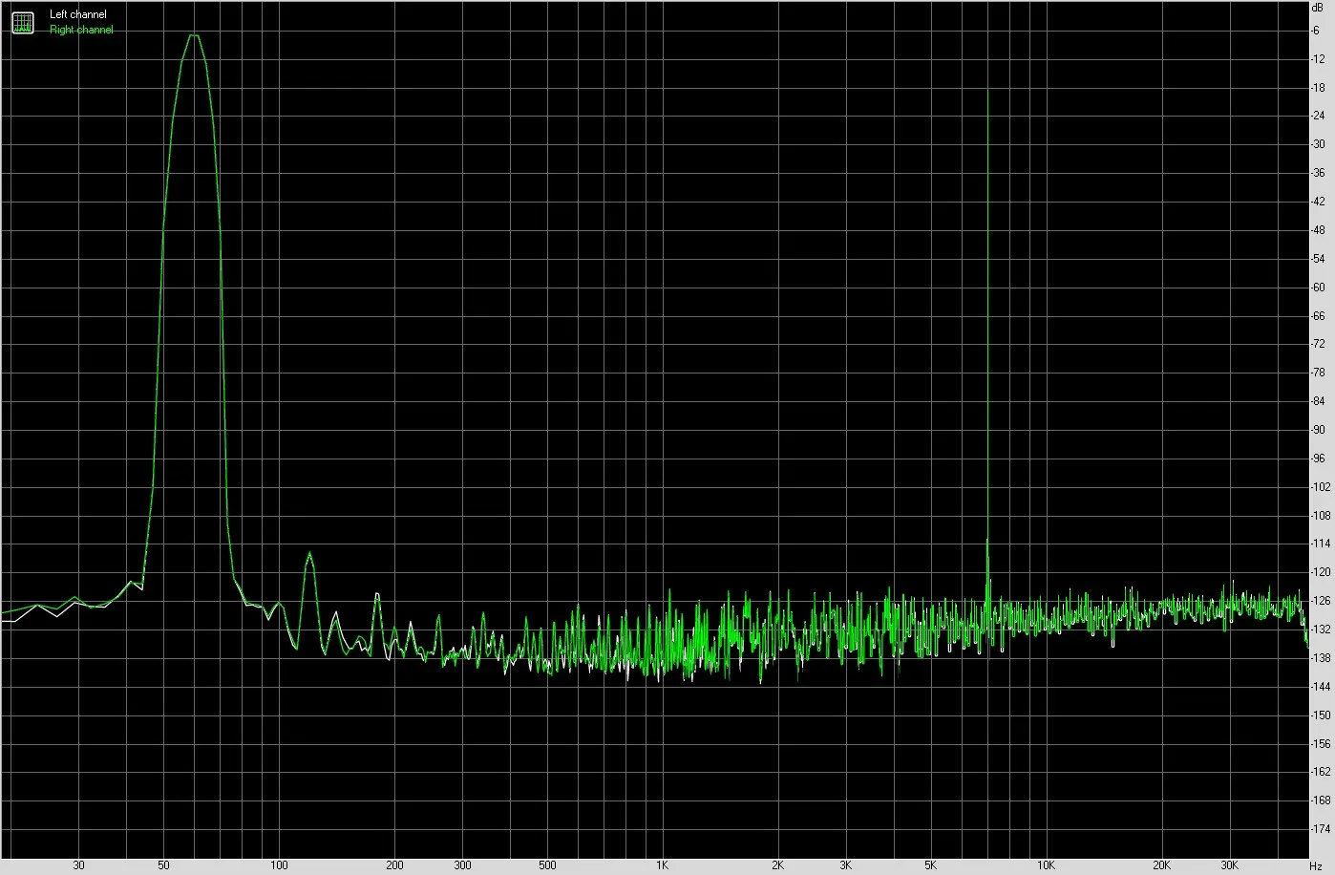Select the "Right channel" legend label

pyautogui.click(x=81, y=30)
